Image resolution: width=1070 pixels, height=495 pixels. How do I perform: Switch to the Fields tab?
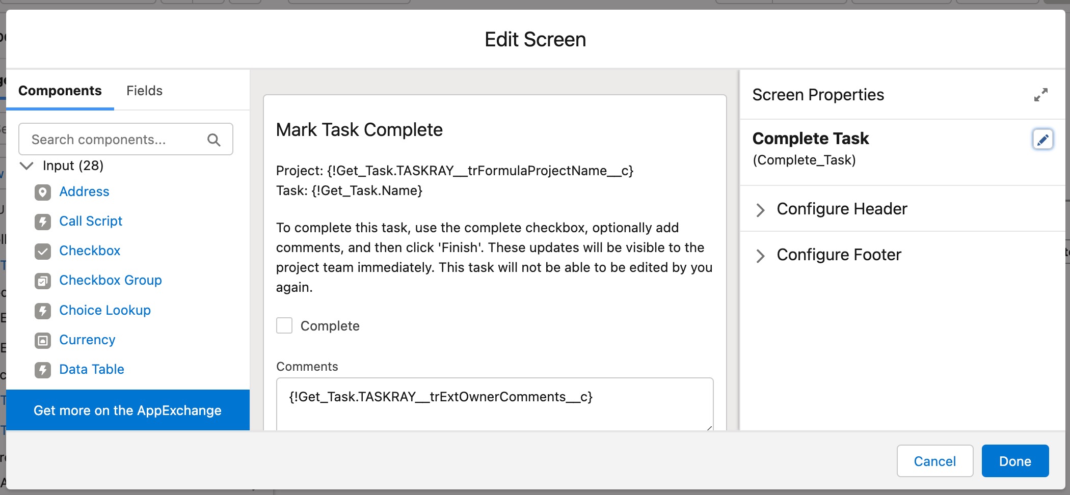[x=144, y=90]
